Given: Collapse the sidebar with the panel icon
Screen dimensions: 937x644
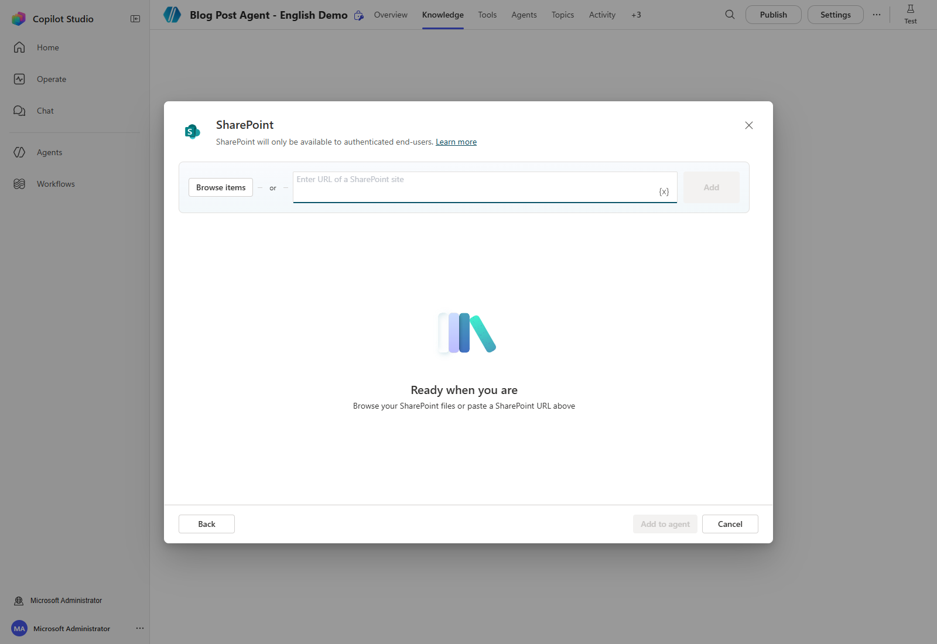Looking at the screenshot, I should point(135,19).
